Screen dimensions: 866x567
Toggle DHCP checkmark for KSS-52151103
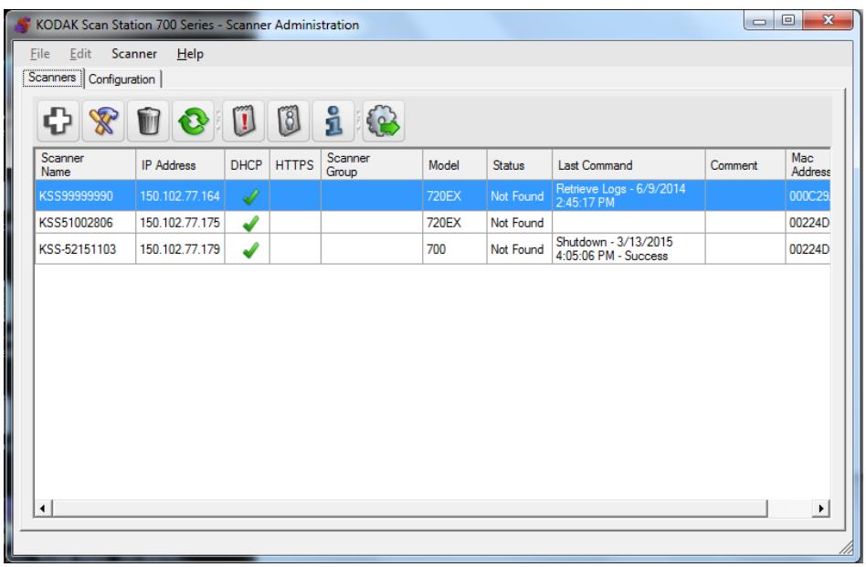pyautogui.click(x=250, y=249)
